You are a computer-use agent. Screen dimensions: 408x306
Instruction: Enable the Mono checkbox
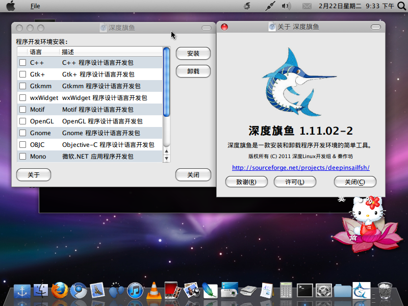tap(23, 156)
